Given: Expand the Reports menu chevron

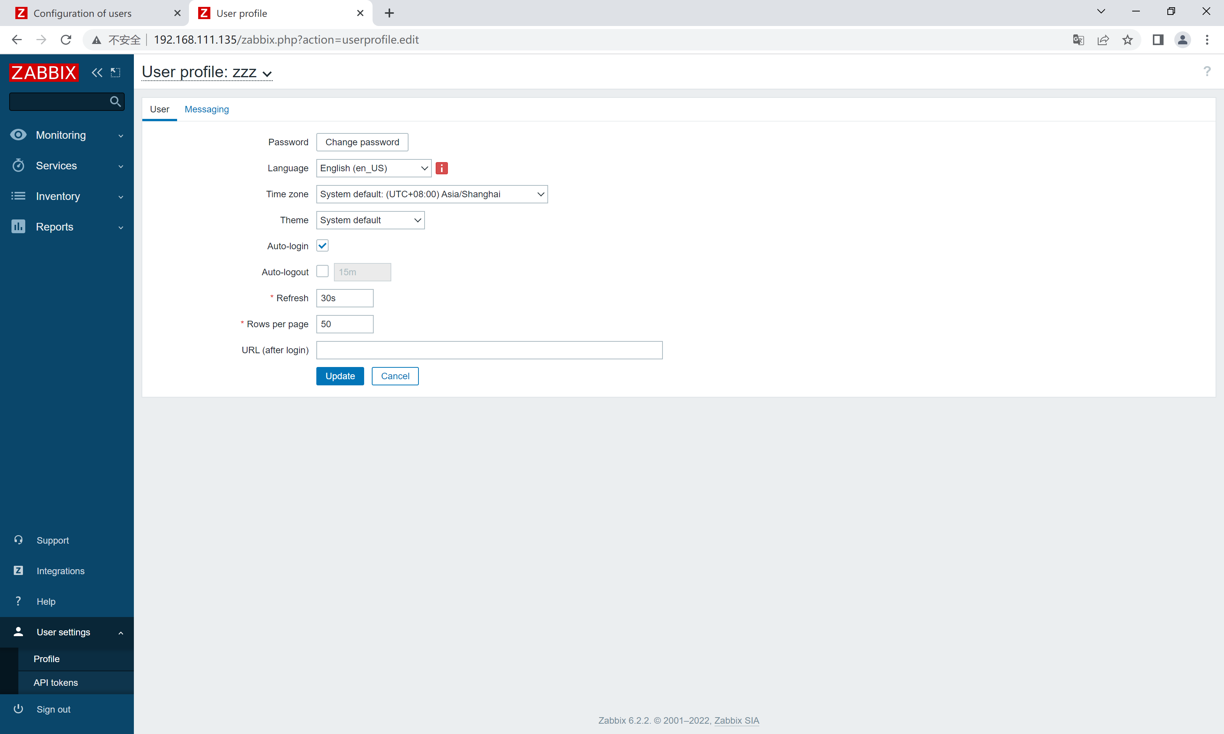Looking at the screenshot, I should [121, 227].
